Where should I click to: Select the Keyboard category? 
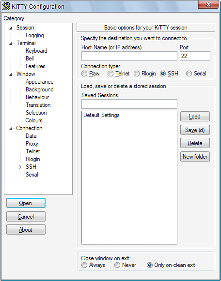click(x=36, y=51)
